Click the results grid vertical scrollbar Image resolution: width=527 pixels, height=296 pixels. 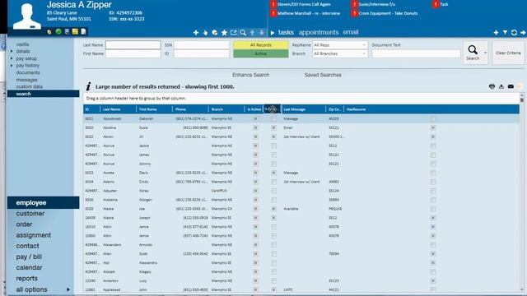(x=522, y=193)
